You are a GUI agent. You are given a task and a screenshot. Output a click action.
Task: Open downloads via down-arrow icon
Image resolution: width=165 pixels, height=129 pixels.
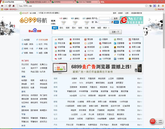tap(159, 6)
